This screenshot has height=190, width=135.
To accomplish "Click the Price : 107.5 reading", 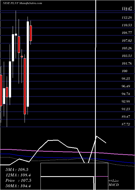I will (18, 180).
